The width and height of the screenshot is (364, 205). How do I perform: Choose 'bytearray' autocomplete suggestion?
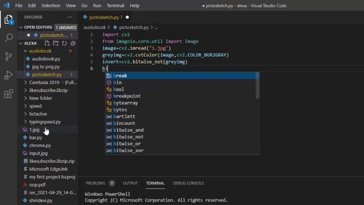(x=180, y=102)
